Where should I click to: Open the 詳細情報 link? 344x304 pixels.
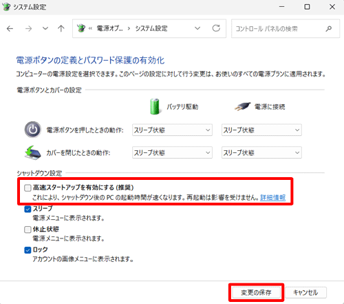click(x=272, y=198)
